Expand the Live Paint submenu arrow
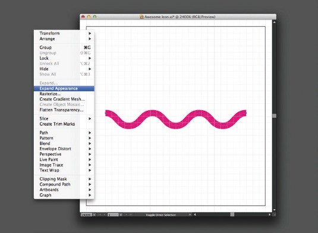 90,159
